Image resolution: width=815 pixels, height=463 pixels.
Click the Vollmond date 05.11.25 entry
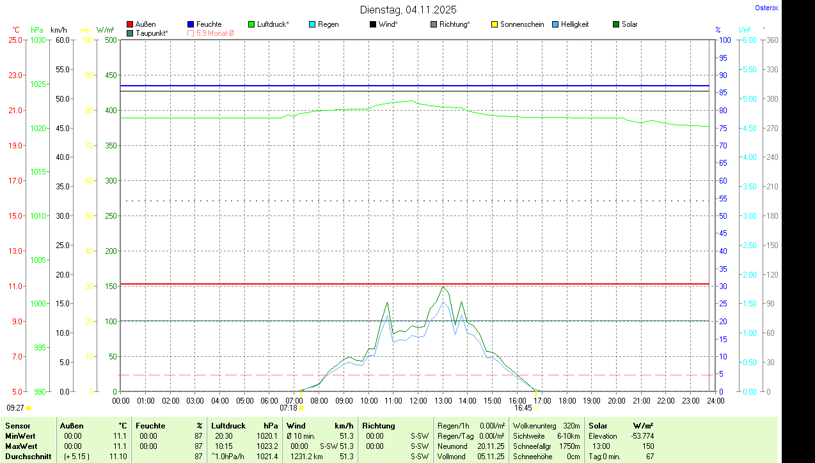click(x=491, y=457)
